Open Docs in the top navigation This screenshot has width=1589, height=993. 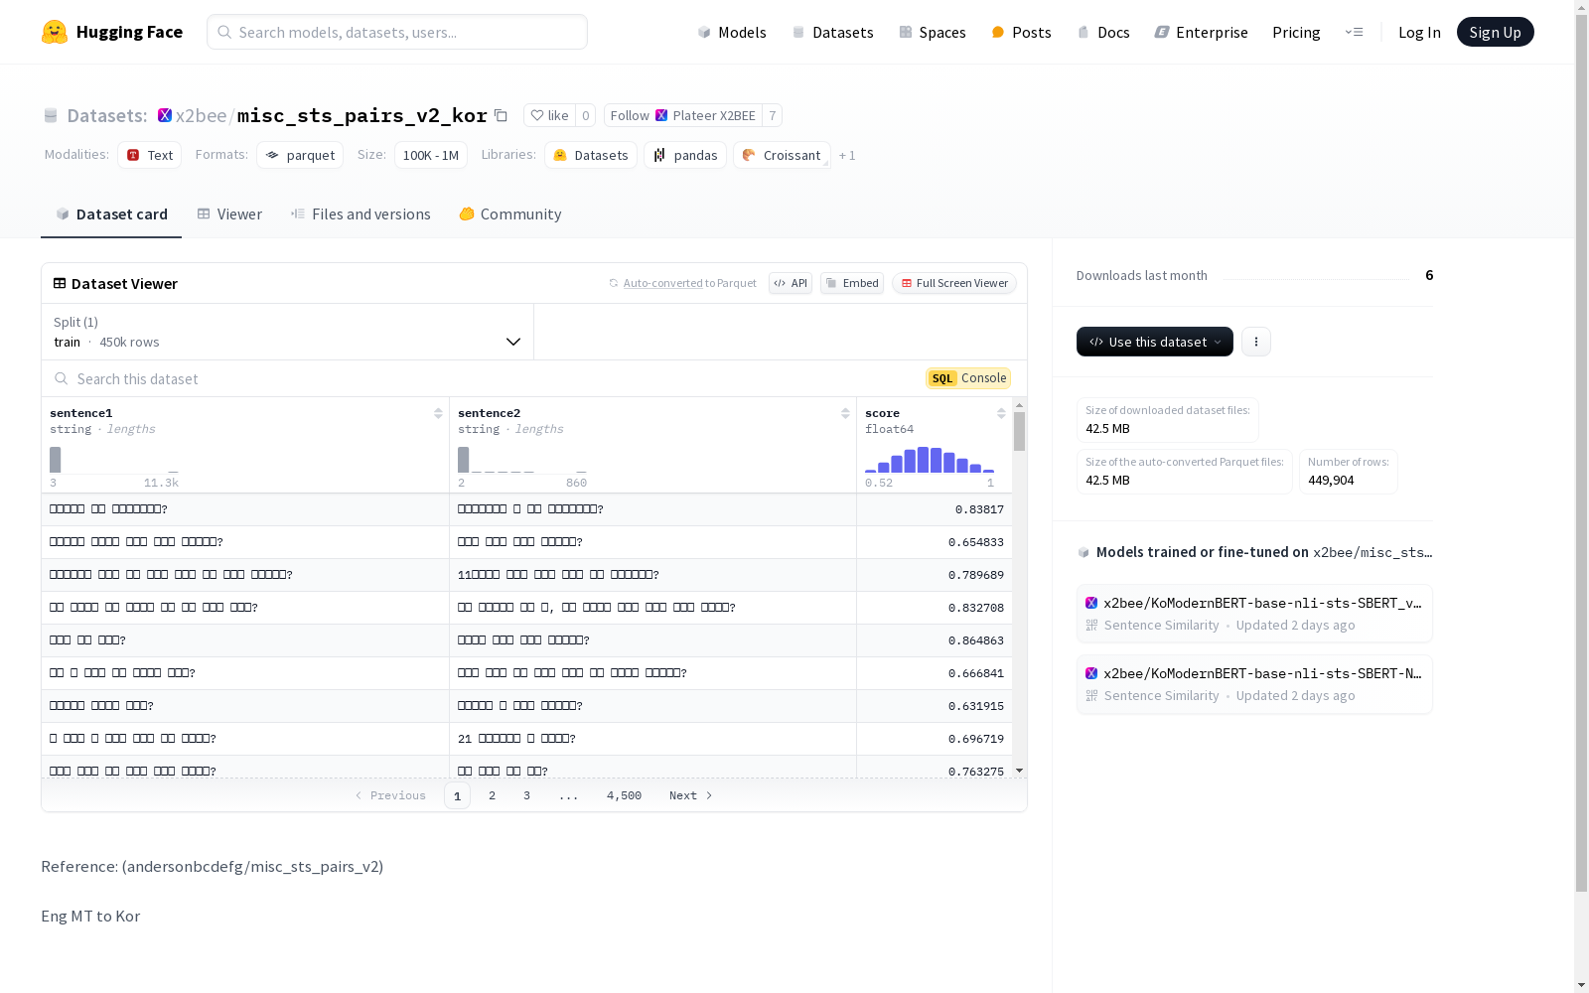pos(1103,32)
